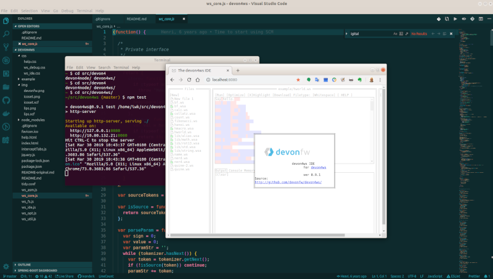The image size is (493, 279).
Task: Click the master branch in status bar
Action: point(10,277)
